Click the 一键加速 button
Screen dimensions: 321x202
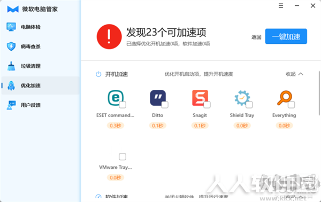click(286, 36)
